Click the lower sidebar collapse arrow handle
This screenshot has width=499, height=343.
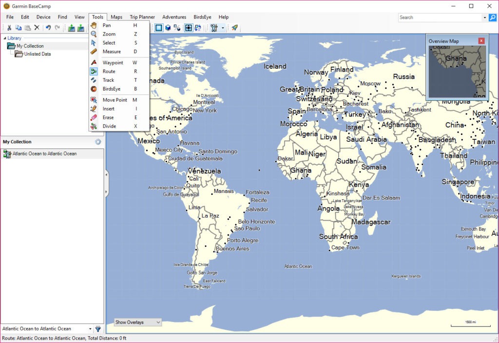pos(106,192)
